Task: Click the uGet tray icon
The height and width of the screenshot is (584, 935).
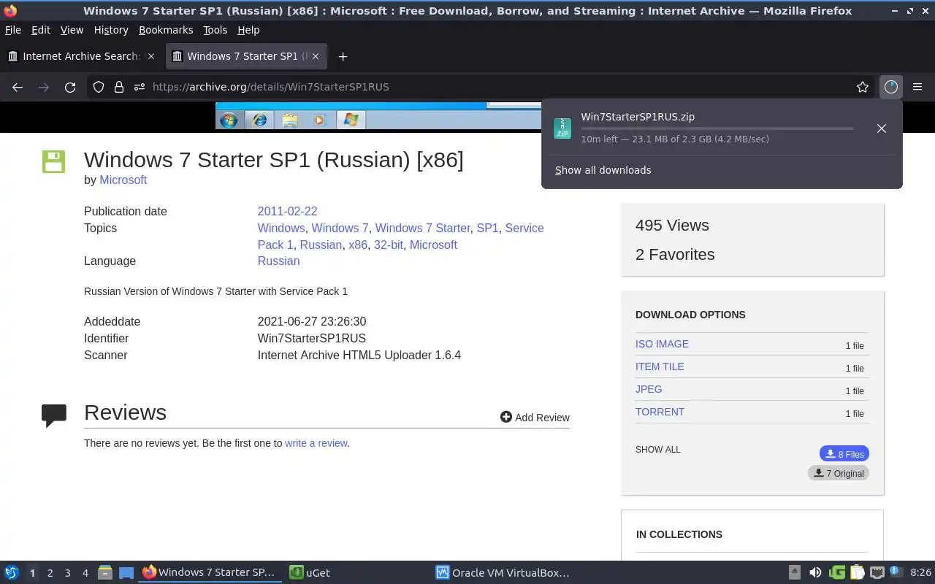Action: click(x=837, y=572)
